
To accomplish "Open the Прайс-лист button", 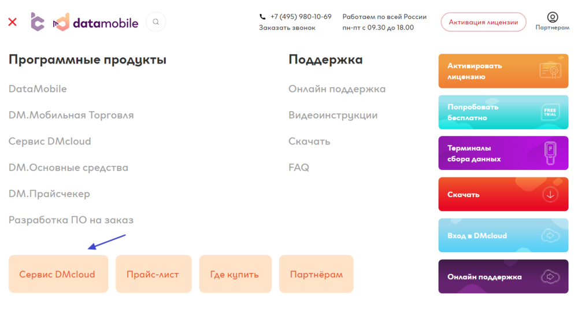I will coord(154,274).
